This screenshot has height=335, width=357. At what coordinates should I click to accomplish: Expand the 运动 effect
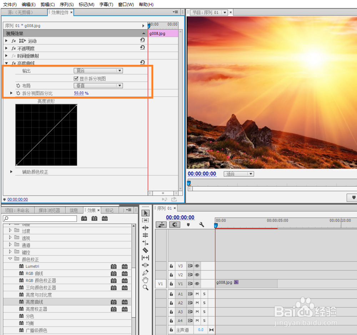coord(6,41)
